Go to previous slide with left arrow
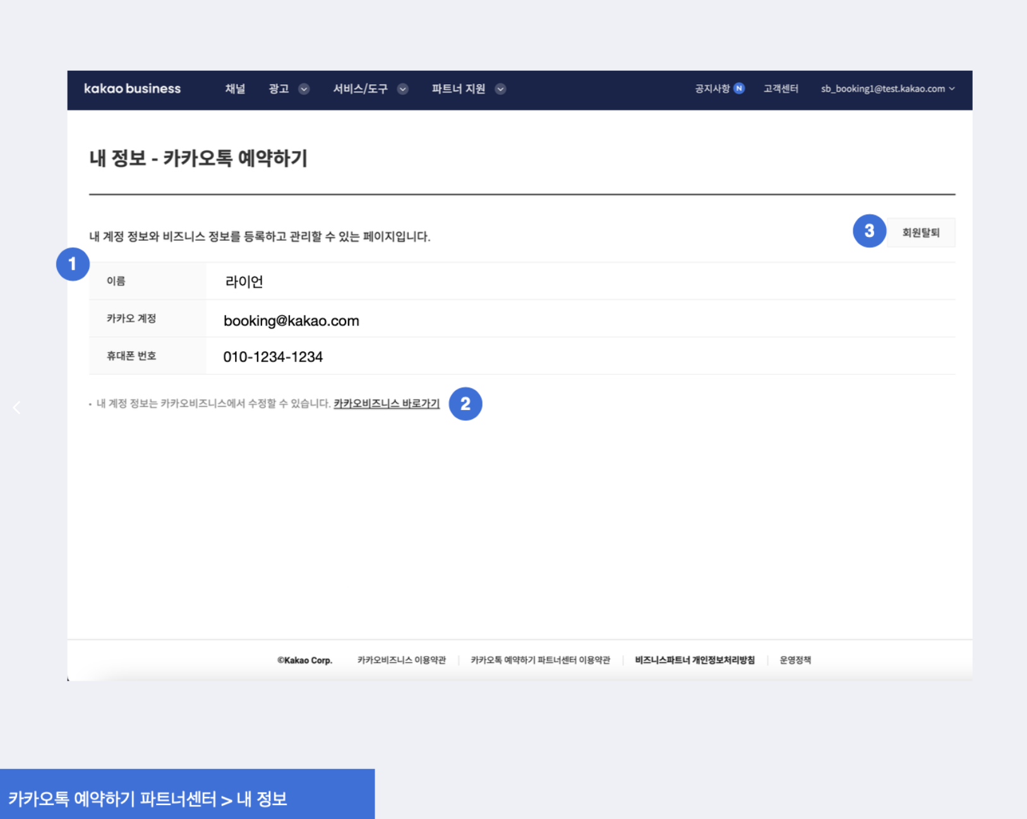 click(17, 408)
